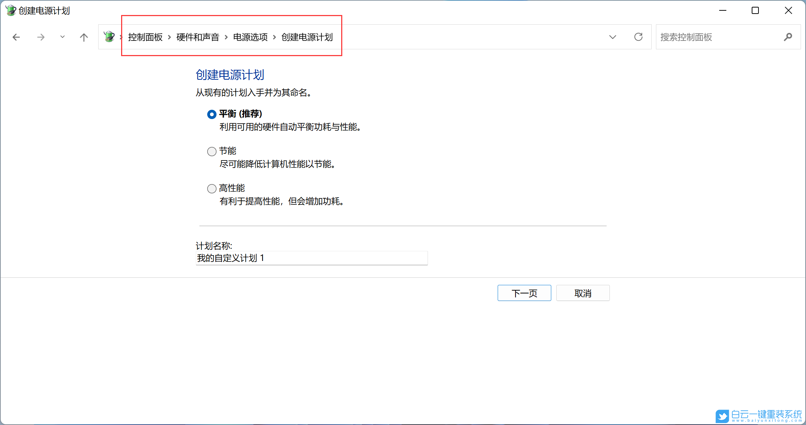Click the forward navigation arrow

pos(41,37)
